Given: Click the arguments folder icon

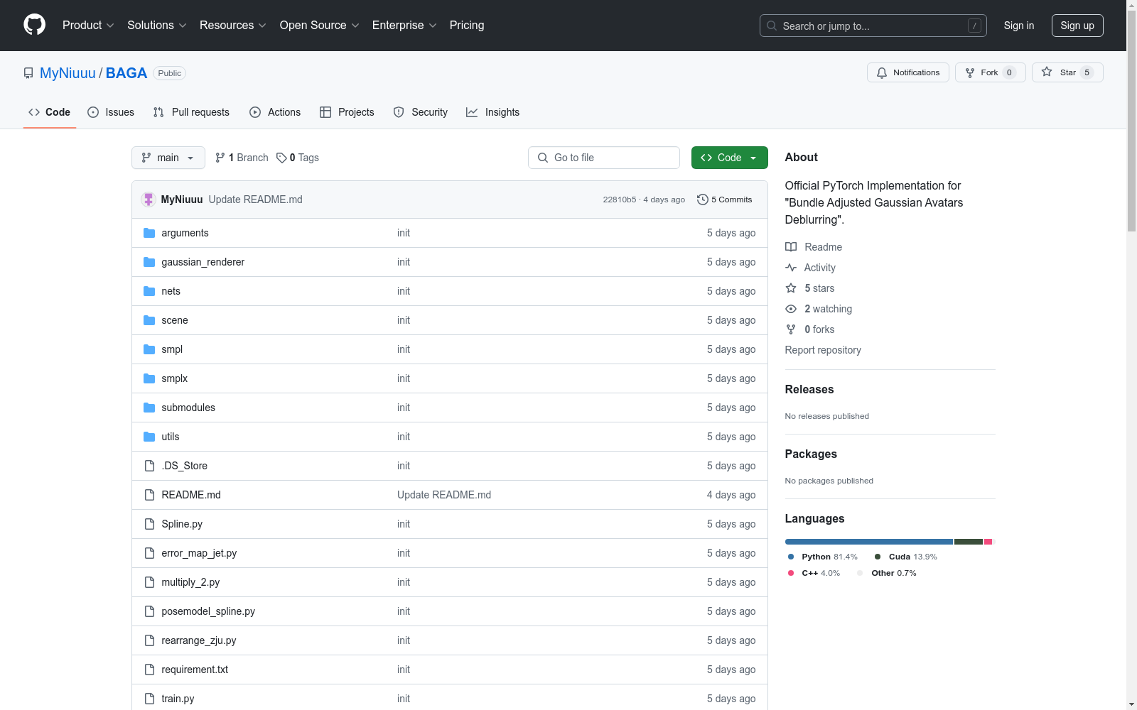Looking at the screenshot, I should coord(149,233).
